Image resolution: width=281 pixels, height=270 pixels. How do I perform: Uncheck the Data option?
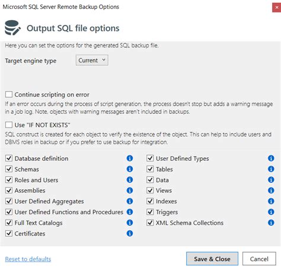150,180
